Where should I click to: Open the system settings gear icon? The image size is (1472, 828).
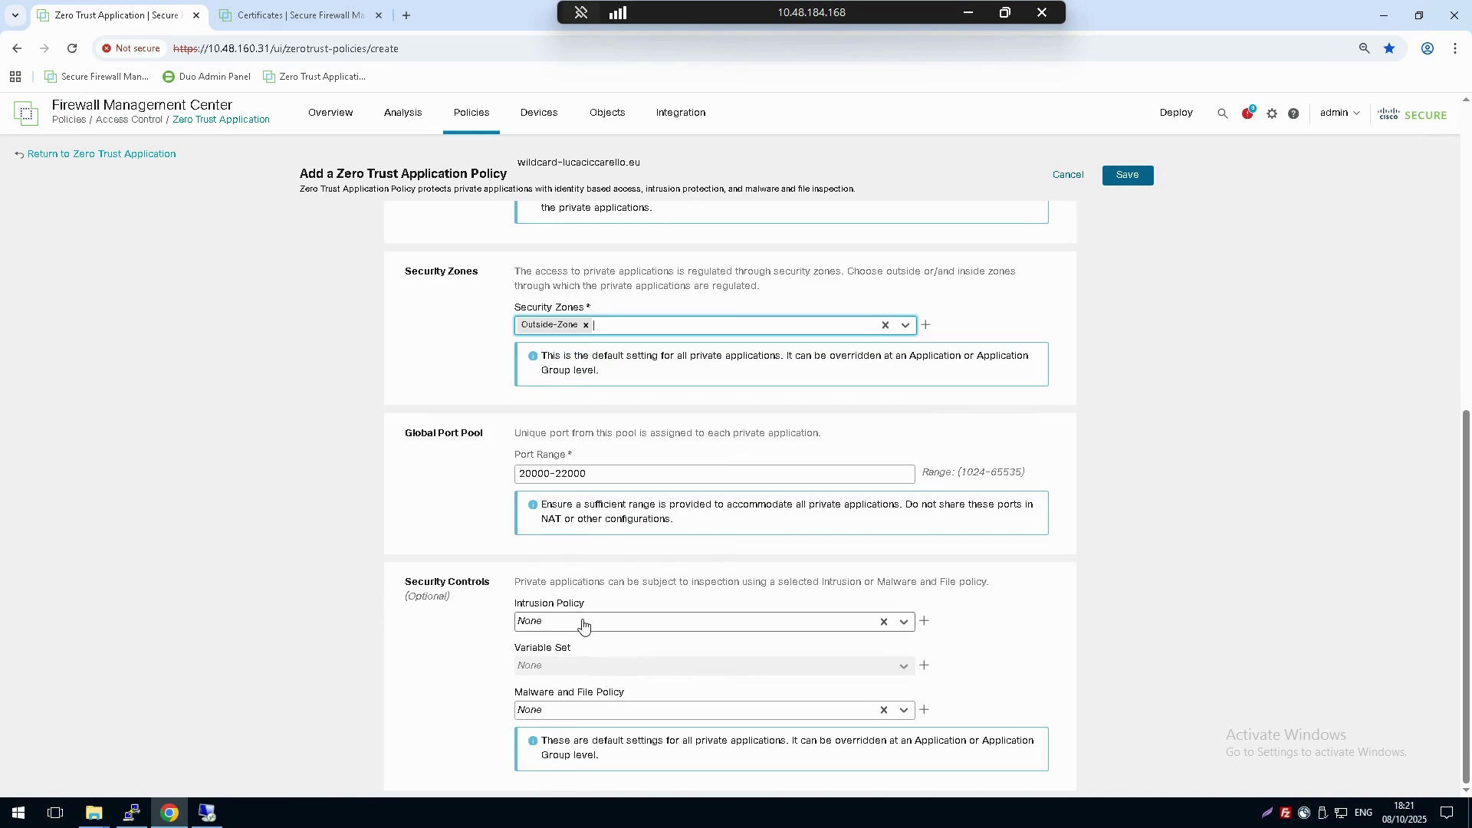[x=1272, y=113]
